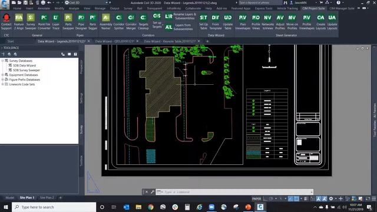Open PowerPoint from the taskbar
This screenshot has height=212, width=377.
[x=248, y=207]
